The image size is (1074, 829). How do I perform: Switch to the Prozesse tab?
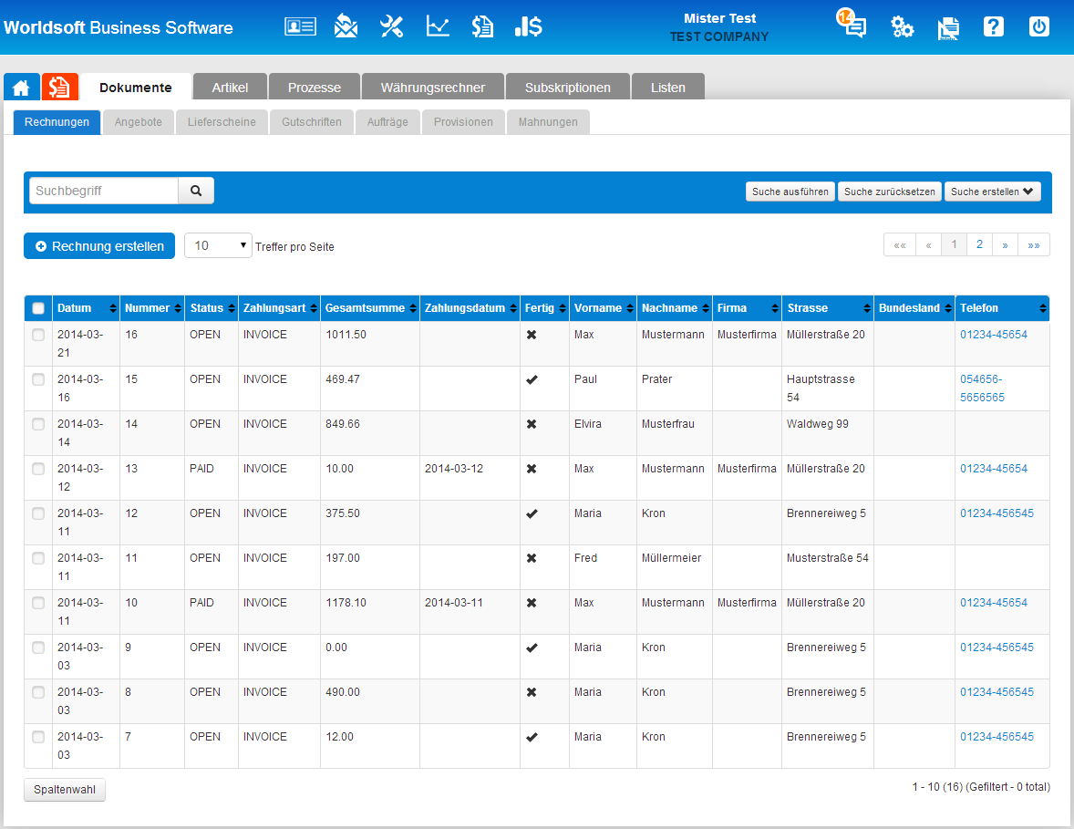point(315,87)
